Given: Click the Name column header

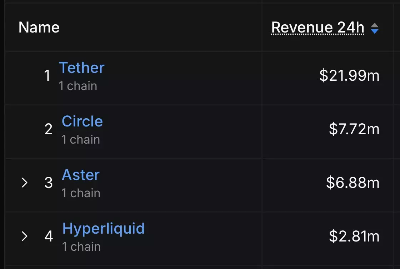Looking at the screenshot, I should pyautogui.click(x=39, y=27).
